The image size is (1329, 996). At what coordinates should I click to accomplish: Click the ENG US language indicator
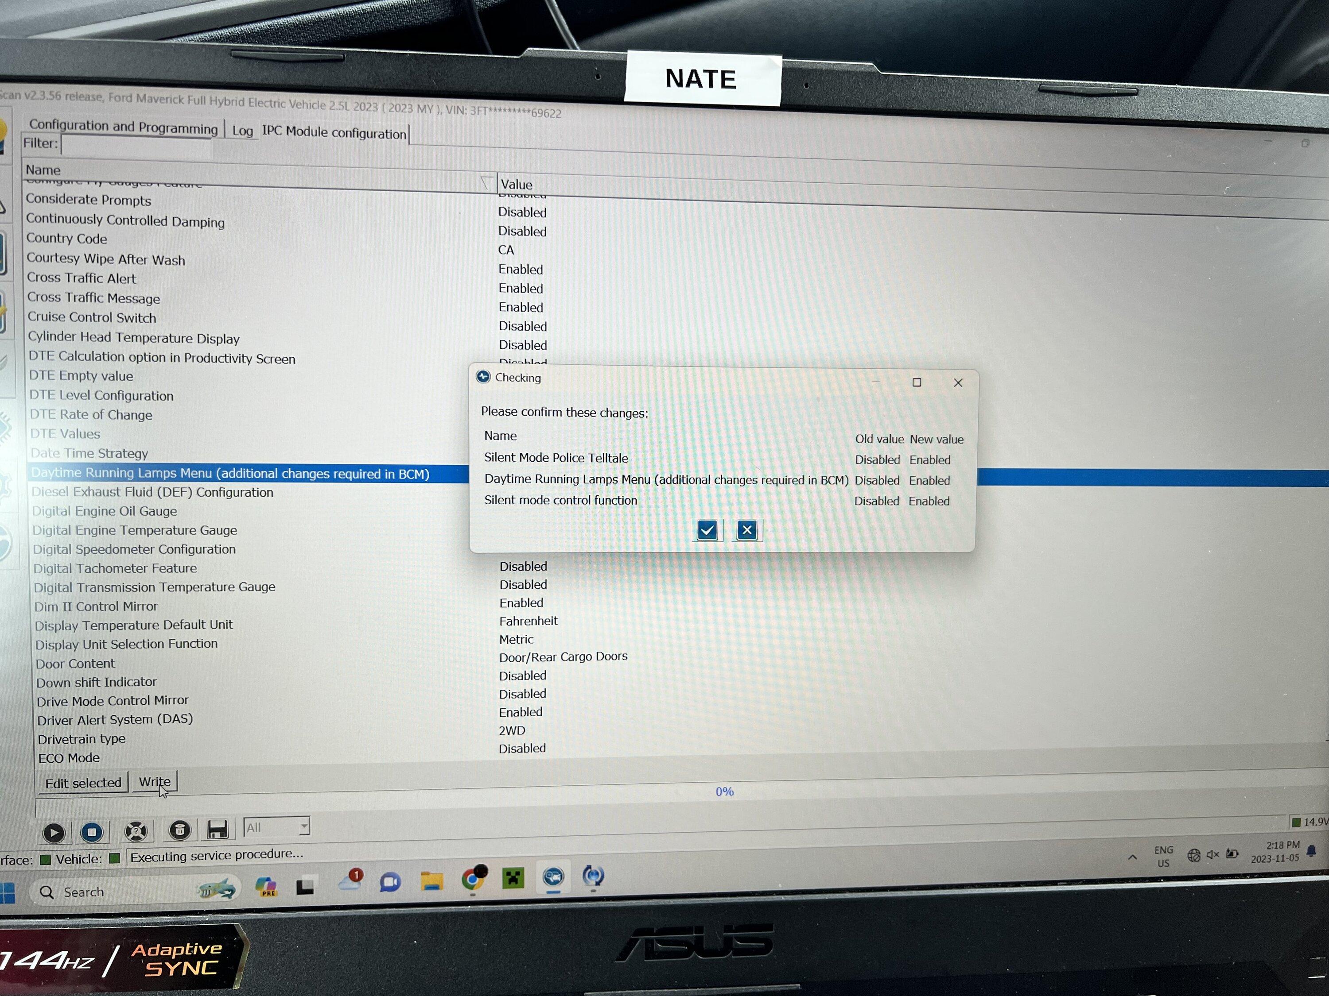(1164, 857)
